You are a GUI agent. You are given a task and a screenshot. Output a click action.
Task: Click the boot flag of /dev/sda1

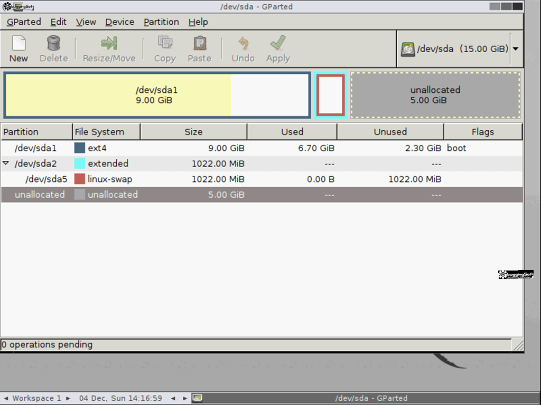pos(456,148)
